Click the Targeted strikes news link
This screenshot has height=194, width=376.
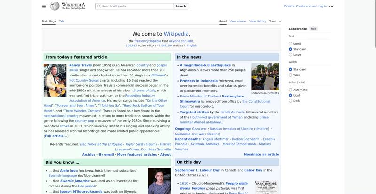pos(194,112)
